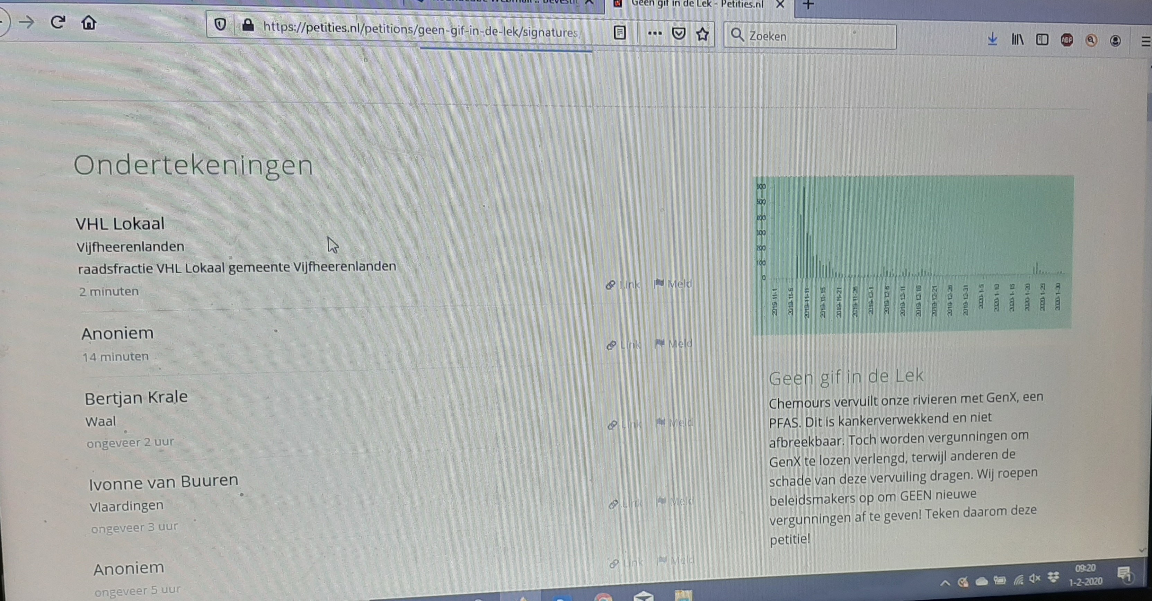The height and width of the screenshot is (601, 1152).
Task: Click the 14 minuten timestamp
Action: (x=115, y=356)
